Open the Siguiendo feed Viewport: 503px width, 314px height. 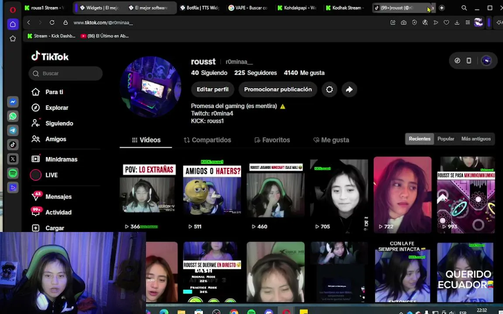click(52, 123)
